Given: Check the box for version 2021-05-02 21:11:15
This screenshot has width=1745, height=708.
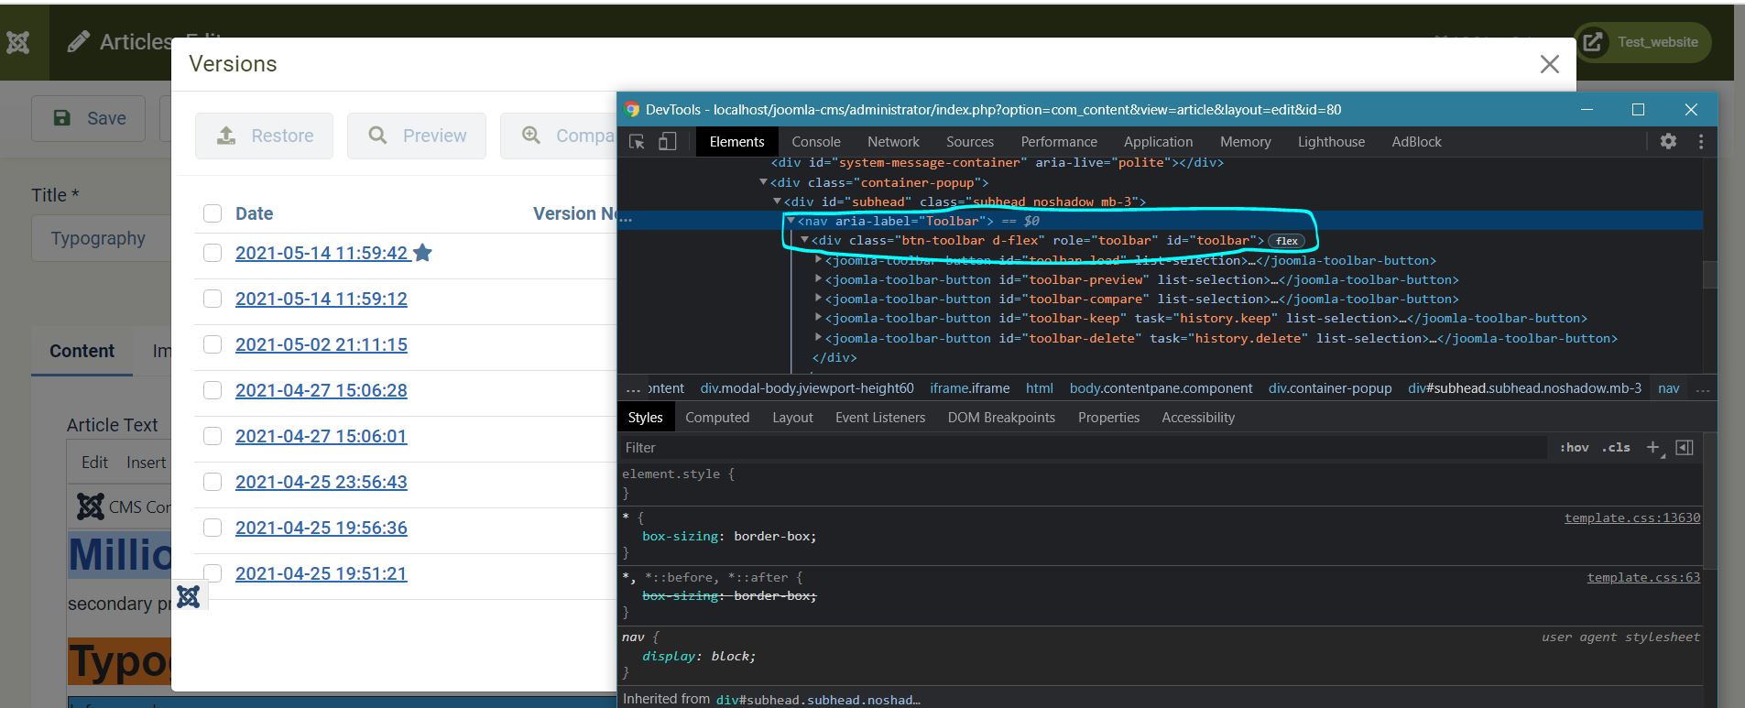Looking at the screenshot, I should pyautogui.click(x=213, y=344).
